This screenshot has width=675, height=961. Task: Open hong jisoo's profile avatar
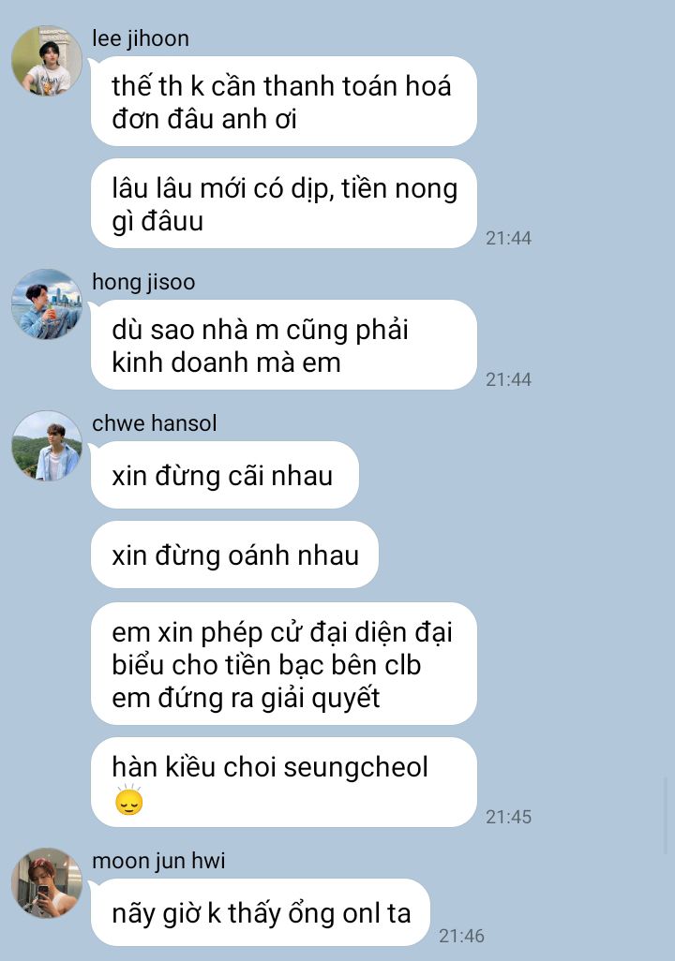(47, 304)
